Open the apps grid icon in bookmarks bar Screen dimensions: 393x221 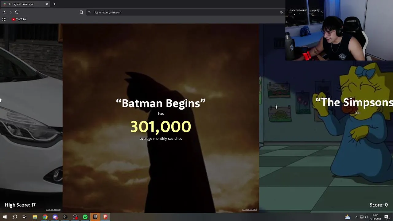(x=4, y=19)
